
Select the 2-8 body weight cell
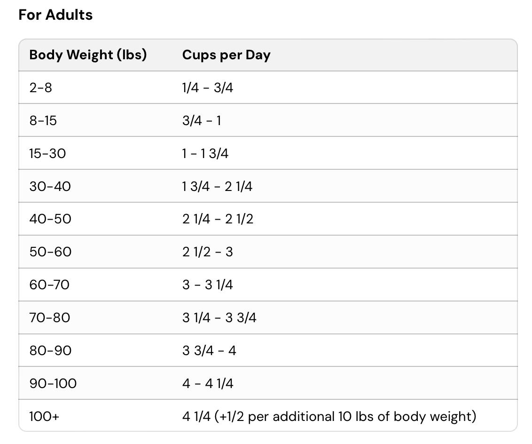[41, 87]
